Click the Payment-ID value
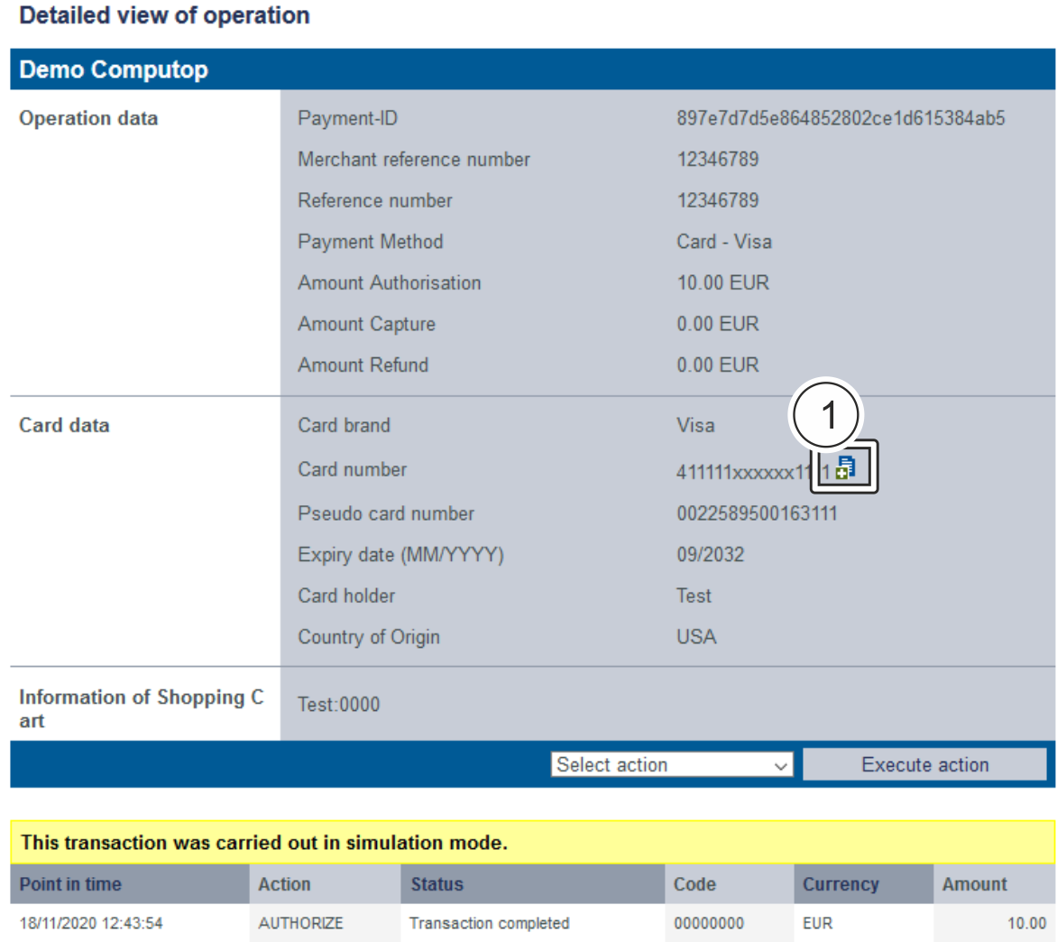Screen dimensions: 1057x942 [841, 118]
